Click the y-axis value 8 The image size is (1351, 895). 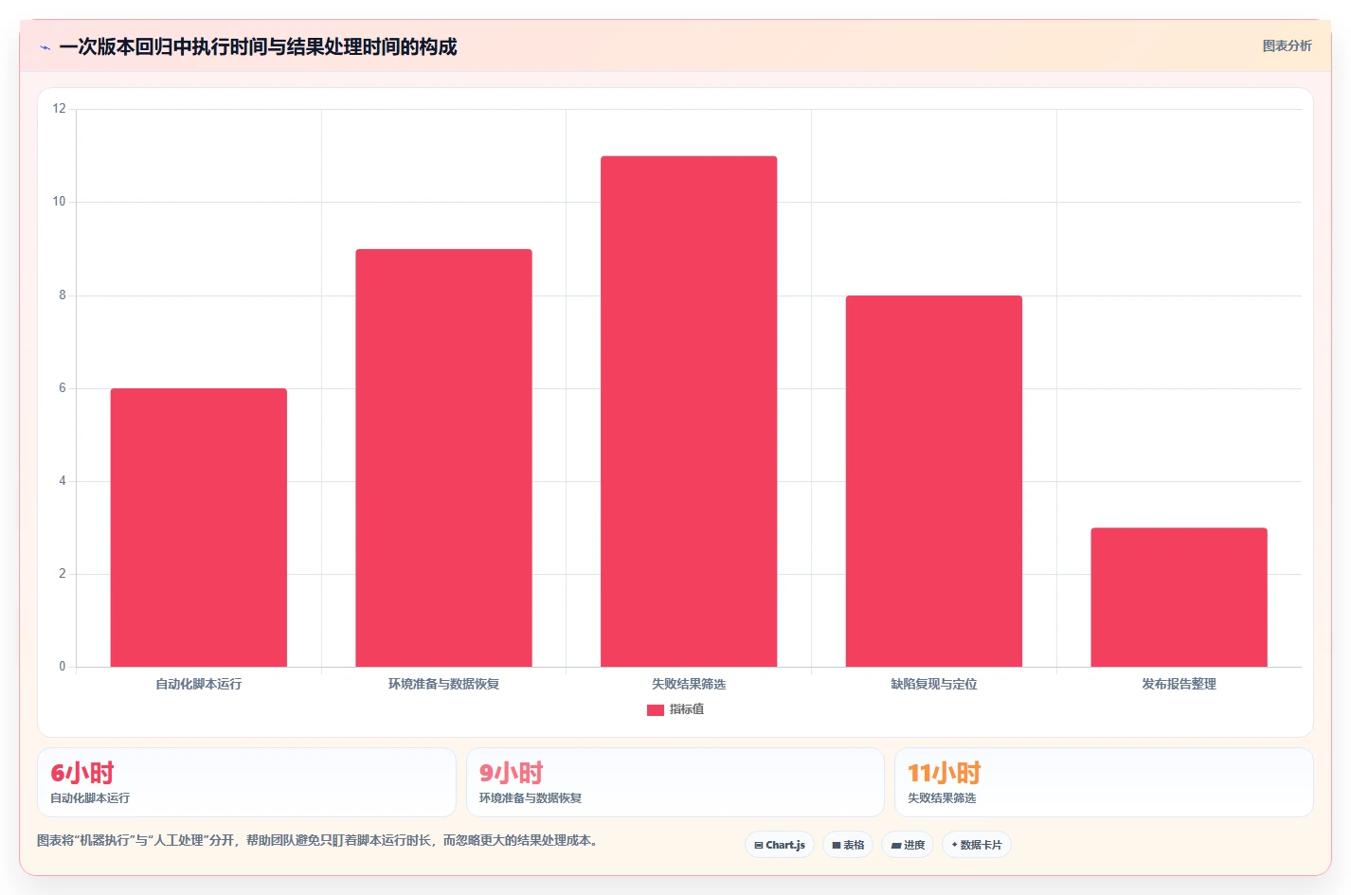63,295
